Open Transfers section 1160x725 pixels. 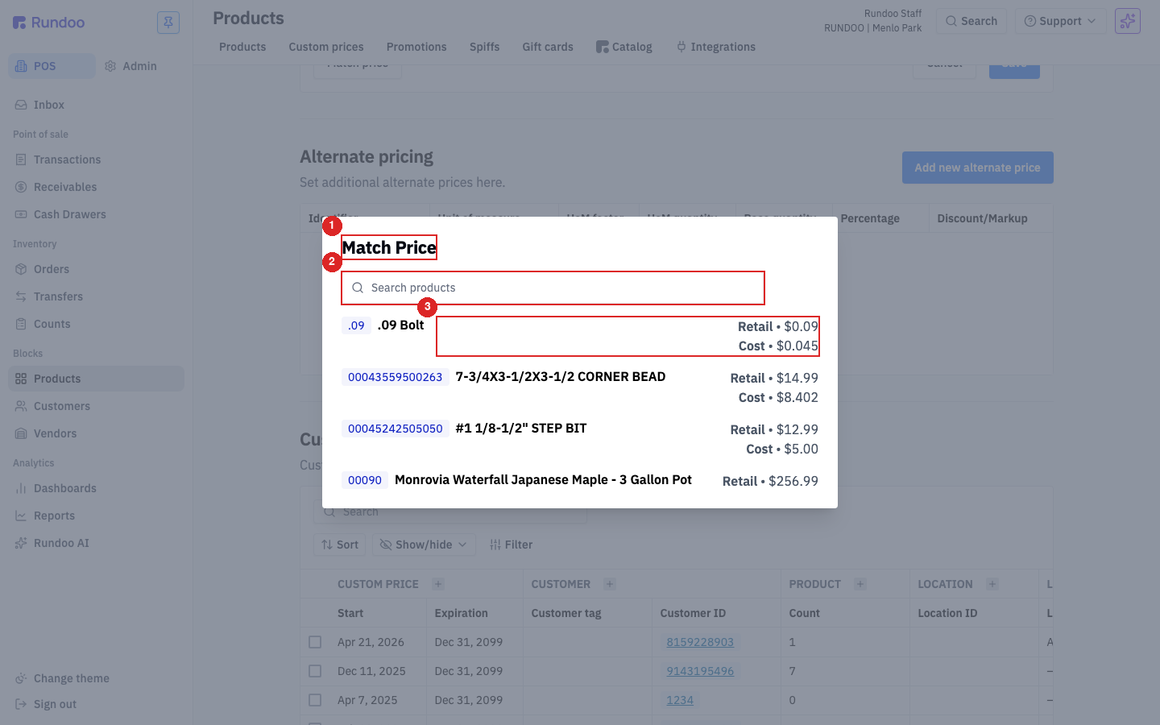[x=96, y=296]
